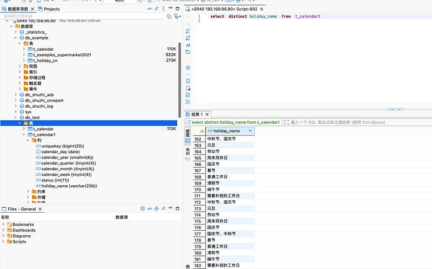
Task: Expand the Bookmarks folder in Files panel
Action: point(3,224)
